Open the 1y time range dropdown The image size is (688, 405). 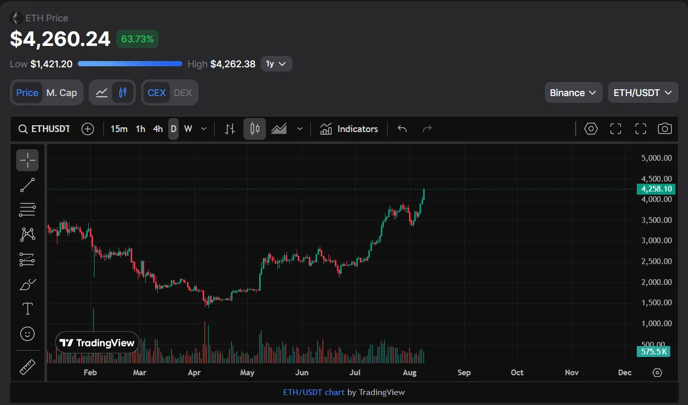276,64
